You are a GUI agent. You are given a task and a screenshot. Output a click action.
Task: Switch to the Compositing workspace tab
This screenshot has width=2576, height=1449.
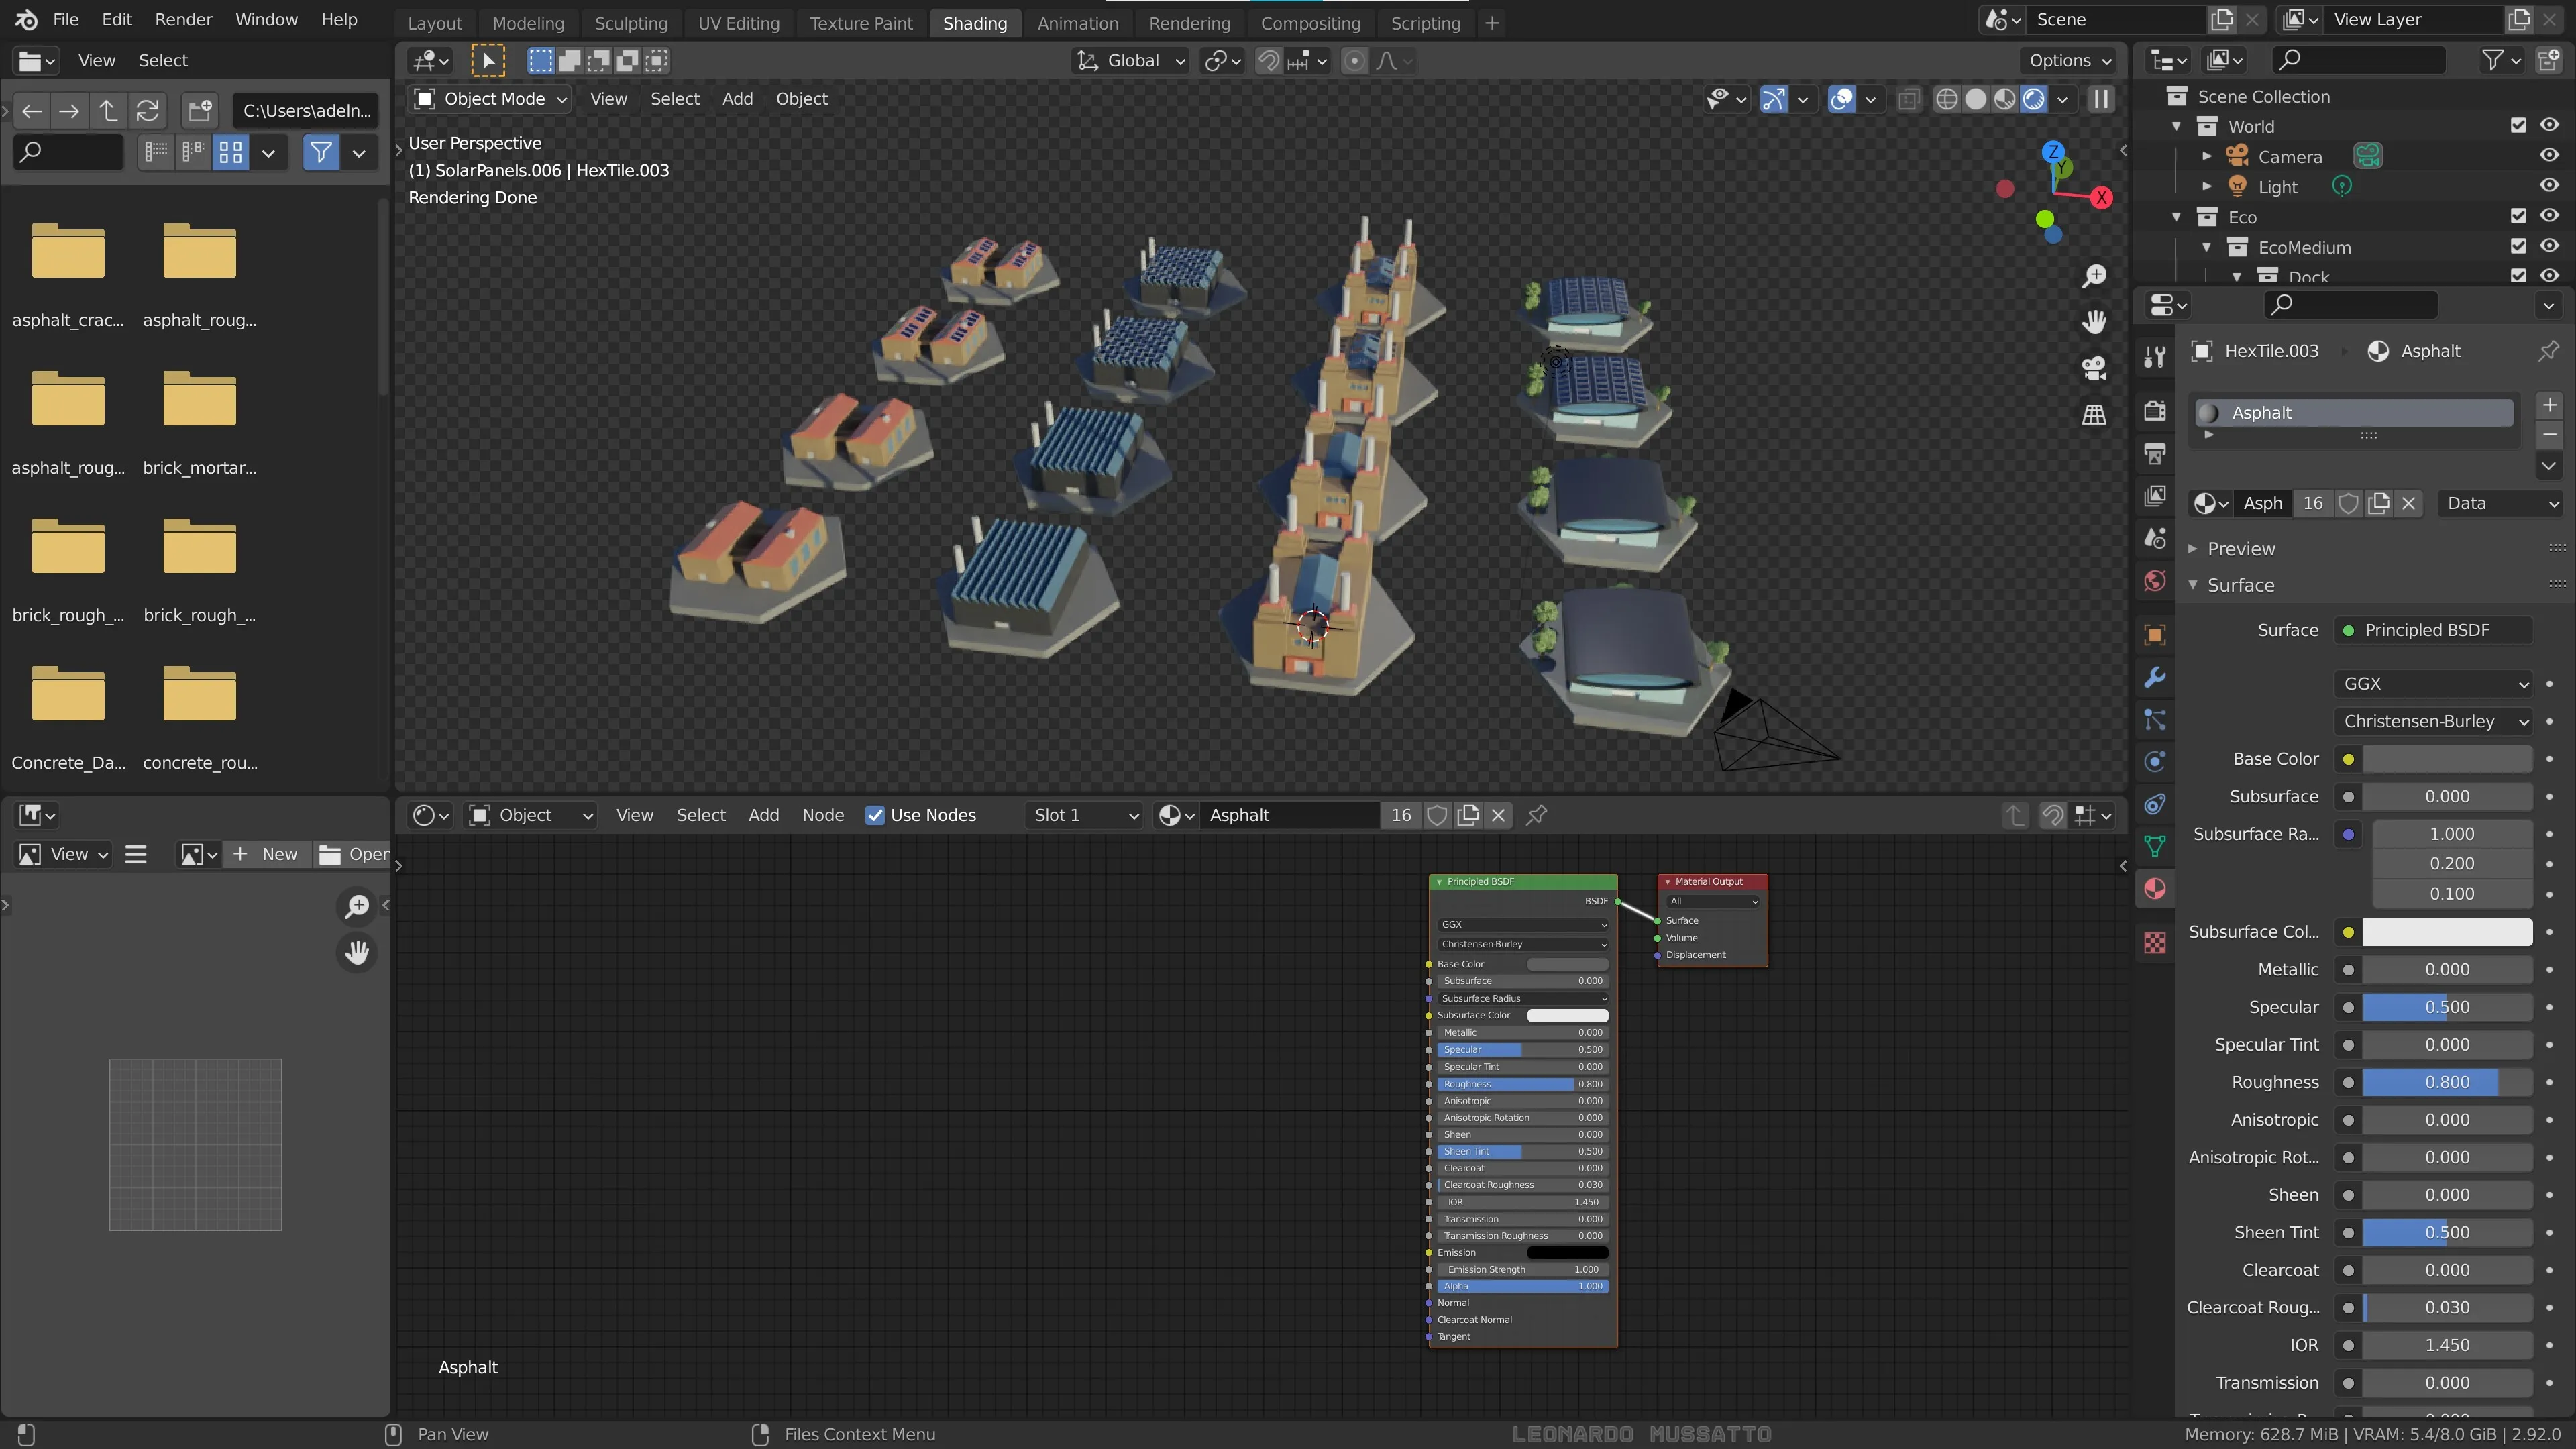click(x=1310, y=23)
